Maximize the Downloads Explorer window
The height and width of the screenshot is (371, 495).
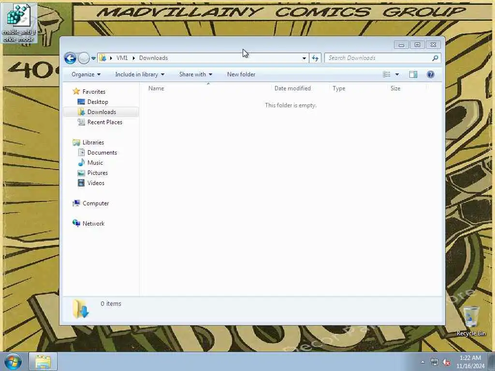[417, 45]
